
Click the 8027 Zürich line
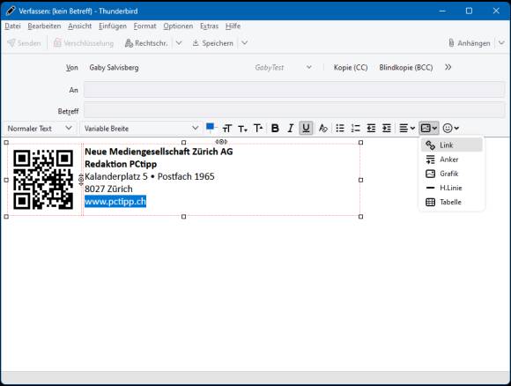click(108, 189)
